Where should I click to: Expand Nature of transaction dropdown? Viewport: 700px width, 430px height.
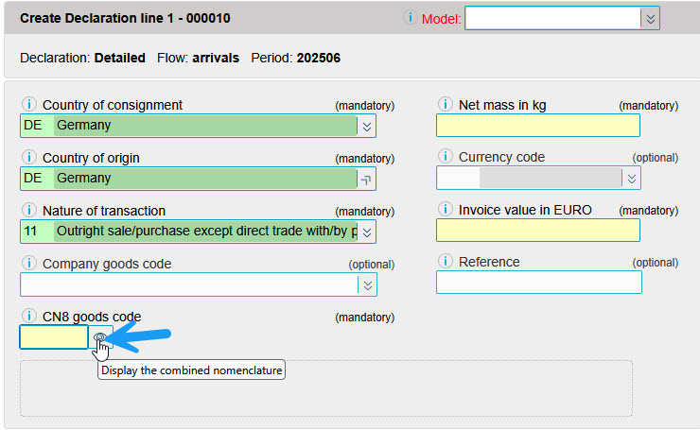[x=367, y=232]
